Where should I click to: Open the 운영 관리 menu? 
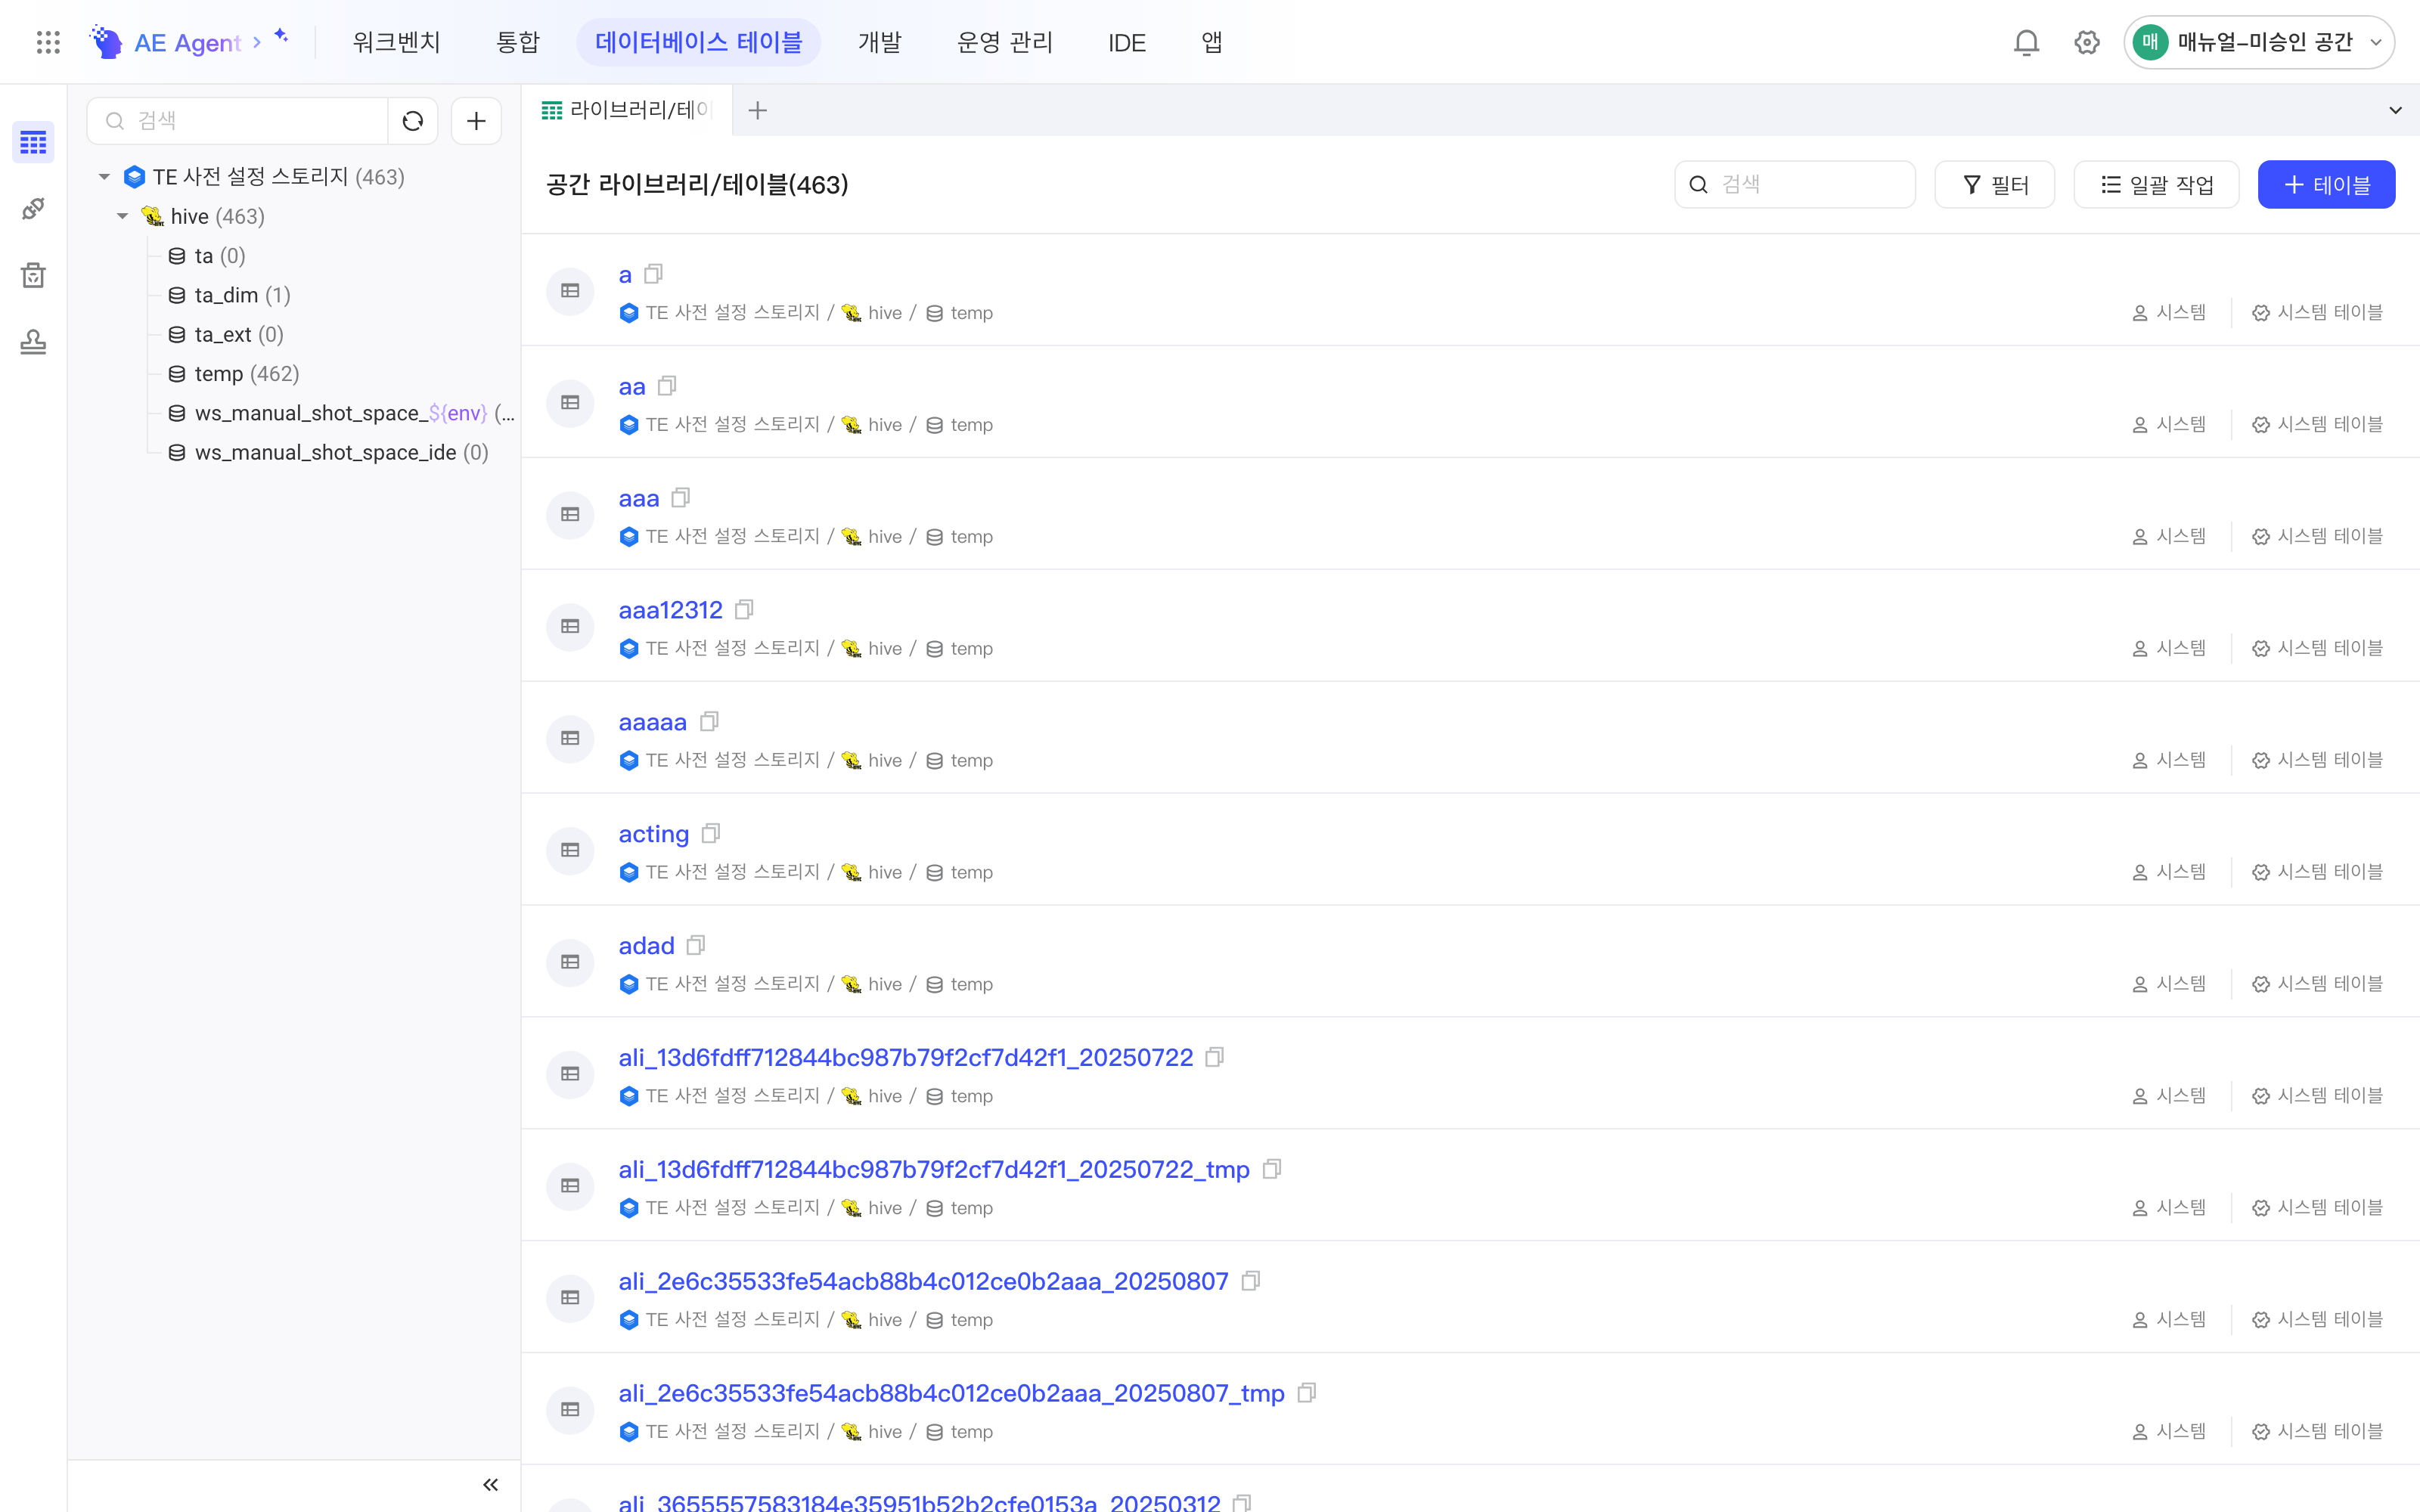tap(1005, 42)
